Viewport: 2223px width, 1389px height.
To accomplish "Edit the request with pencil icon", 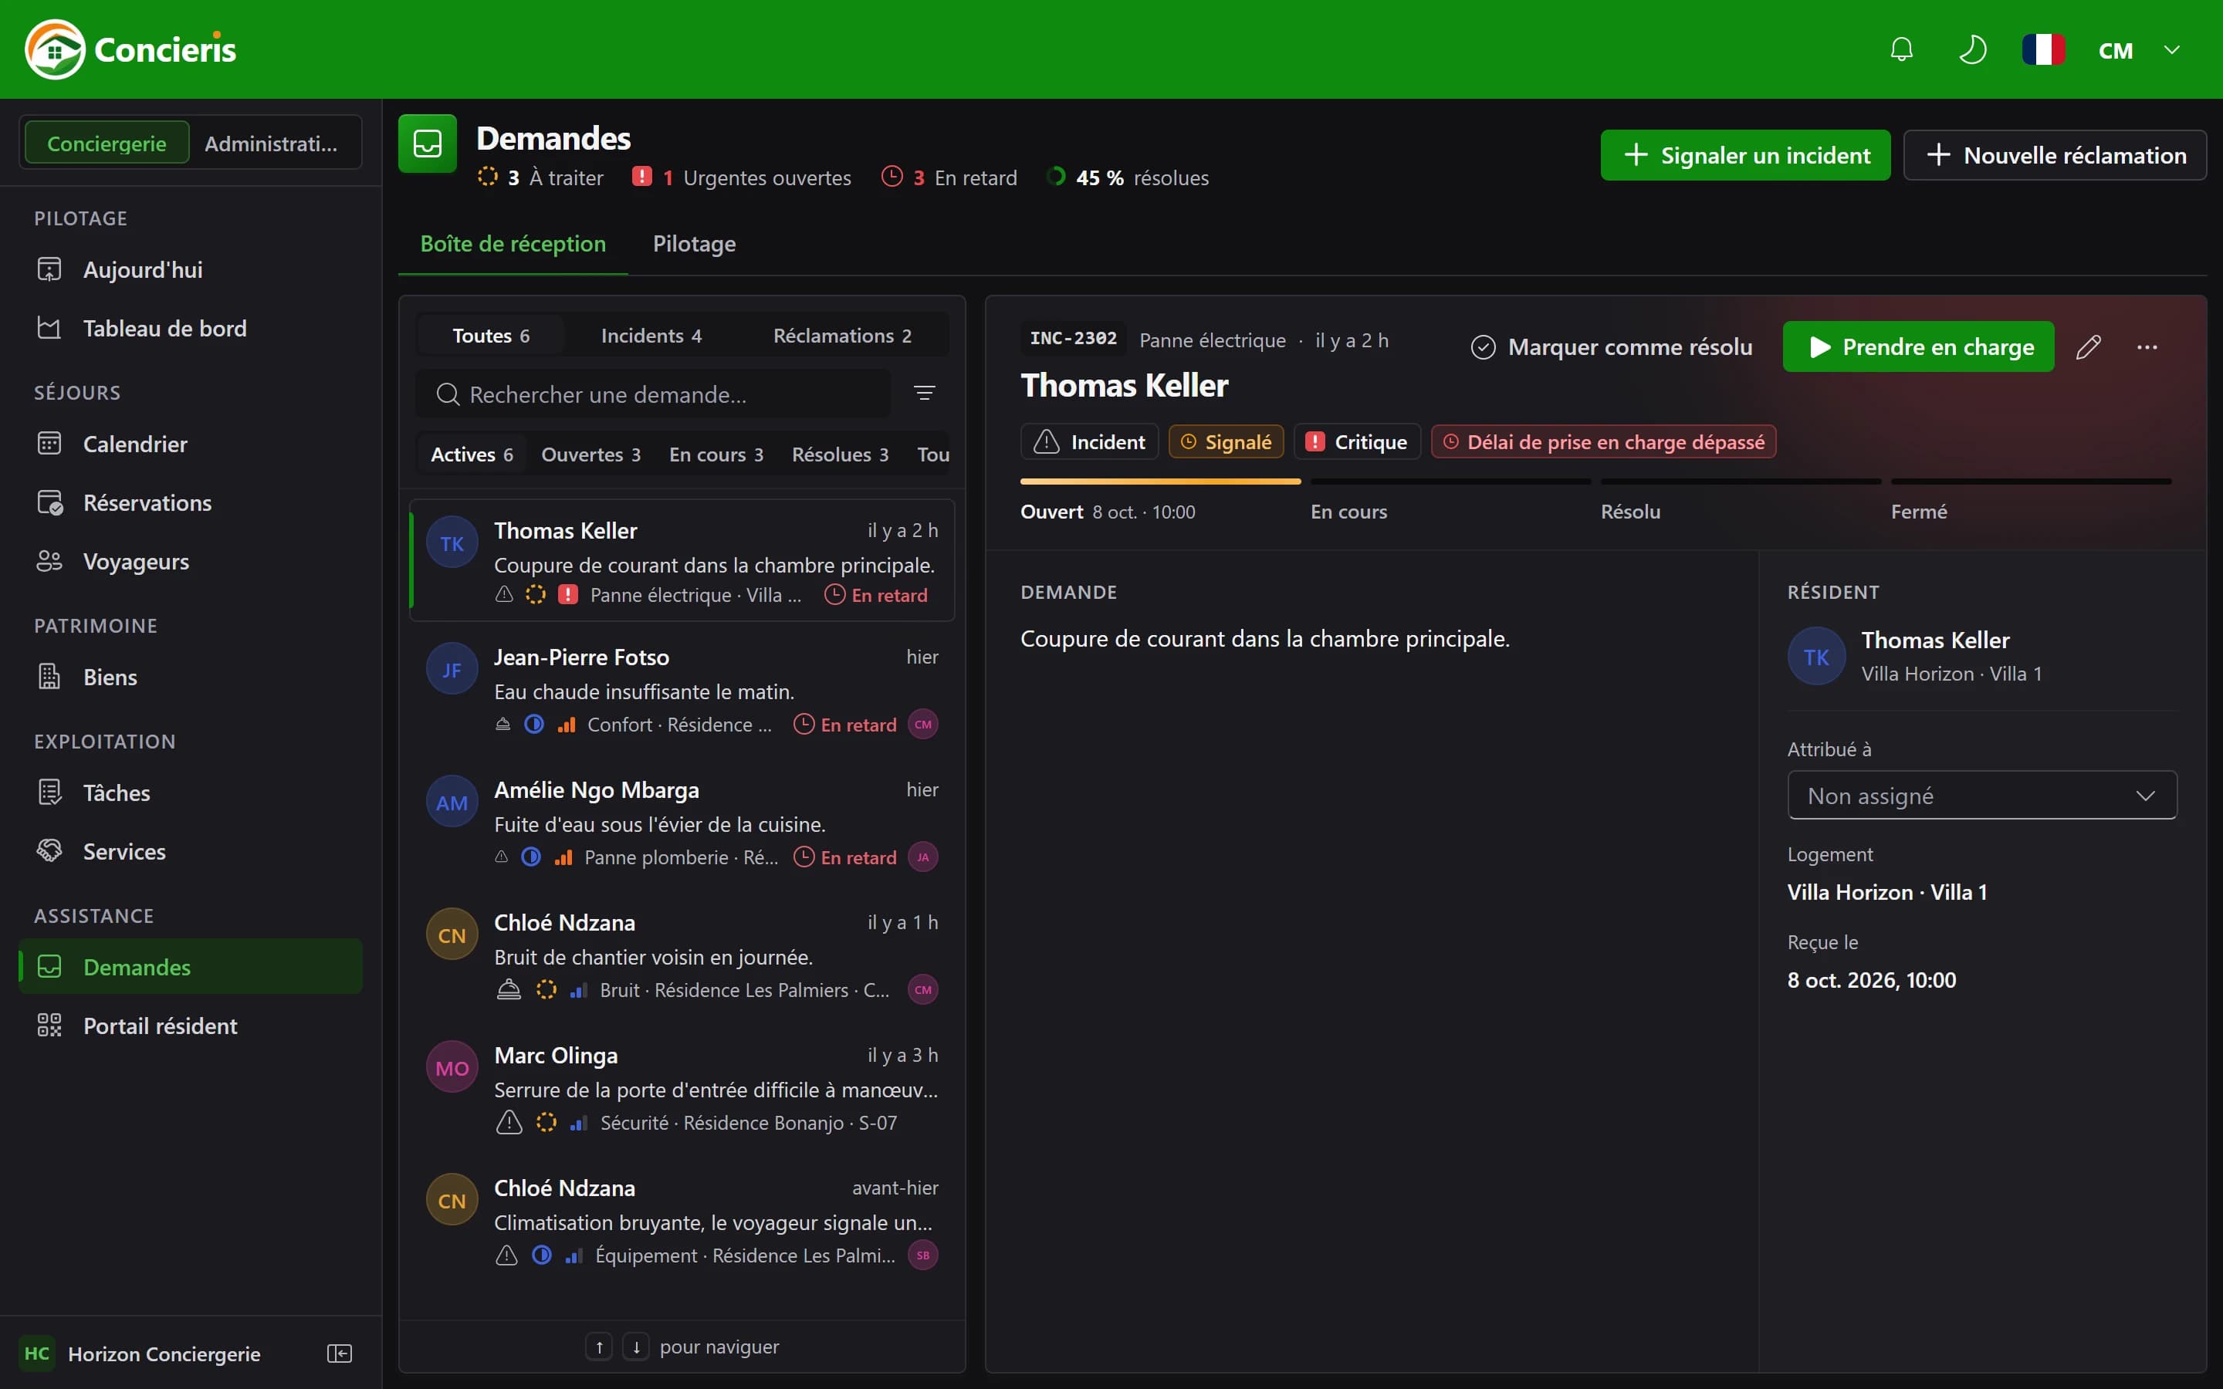I will [2088, 347].
